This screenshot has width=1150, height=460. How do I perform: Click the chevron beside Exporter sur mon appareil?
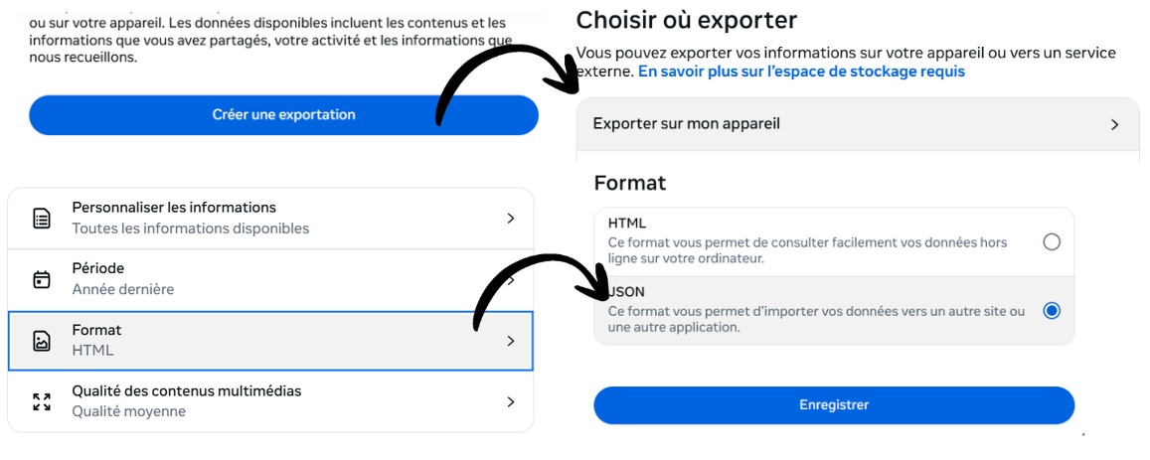point(1114,125)
